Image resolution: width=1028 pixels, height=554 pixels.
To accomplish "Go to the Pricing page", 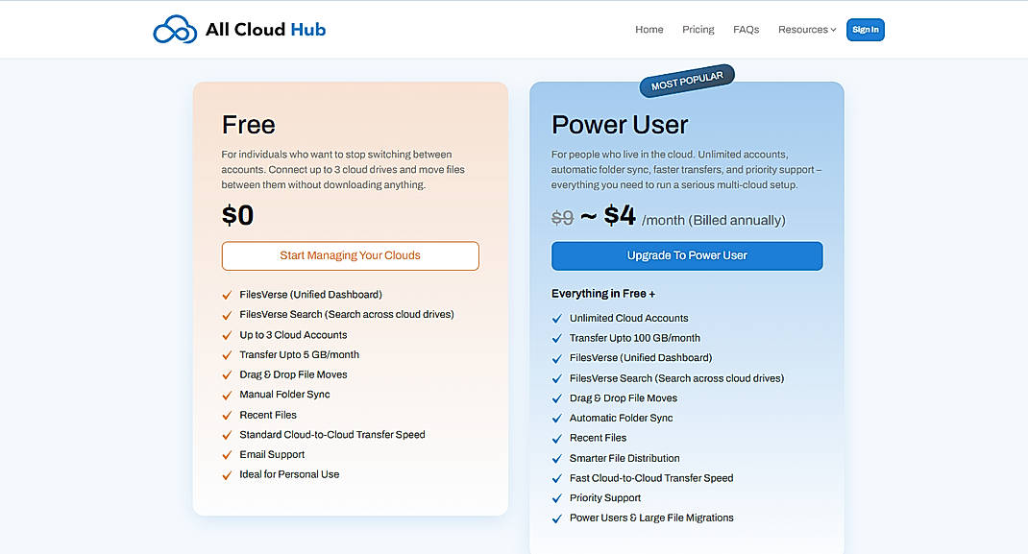I will click(x=698, y=30).
